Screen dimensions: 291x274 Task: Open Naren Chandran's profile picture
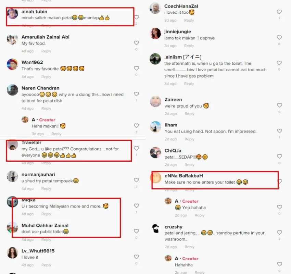12,90
